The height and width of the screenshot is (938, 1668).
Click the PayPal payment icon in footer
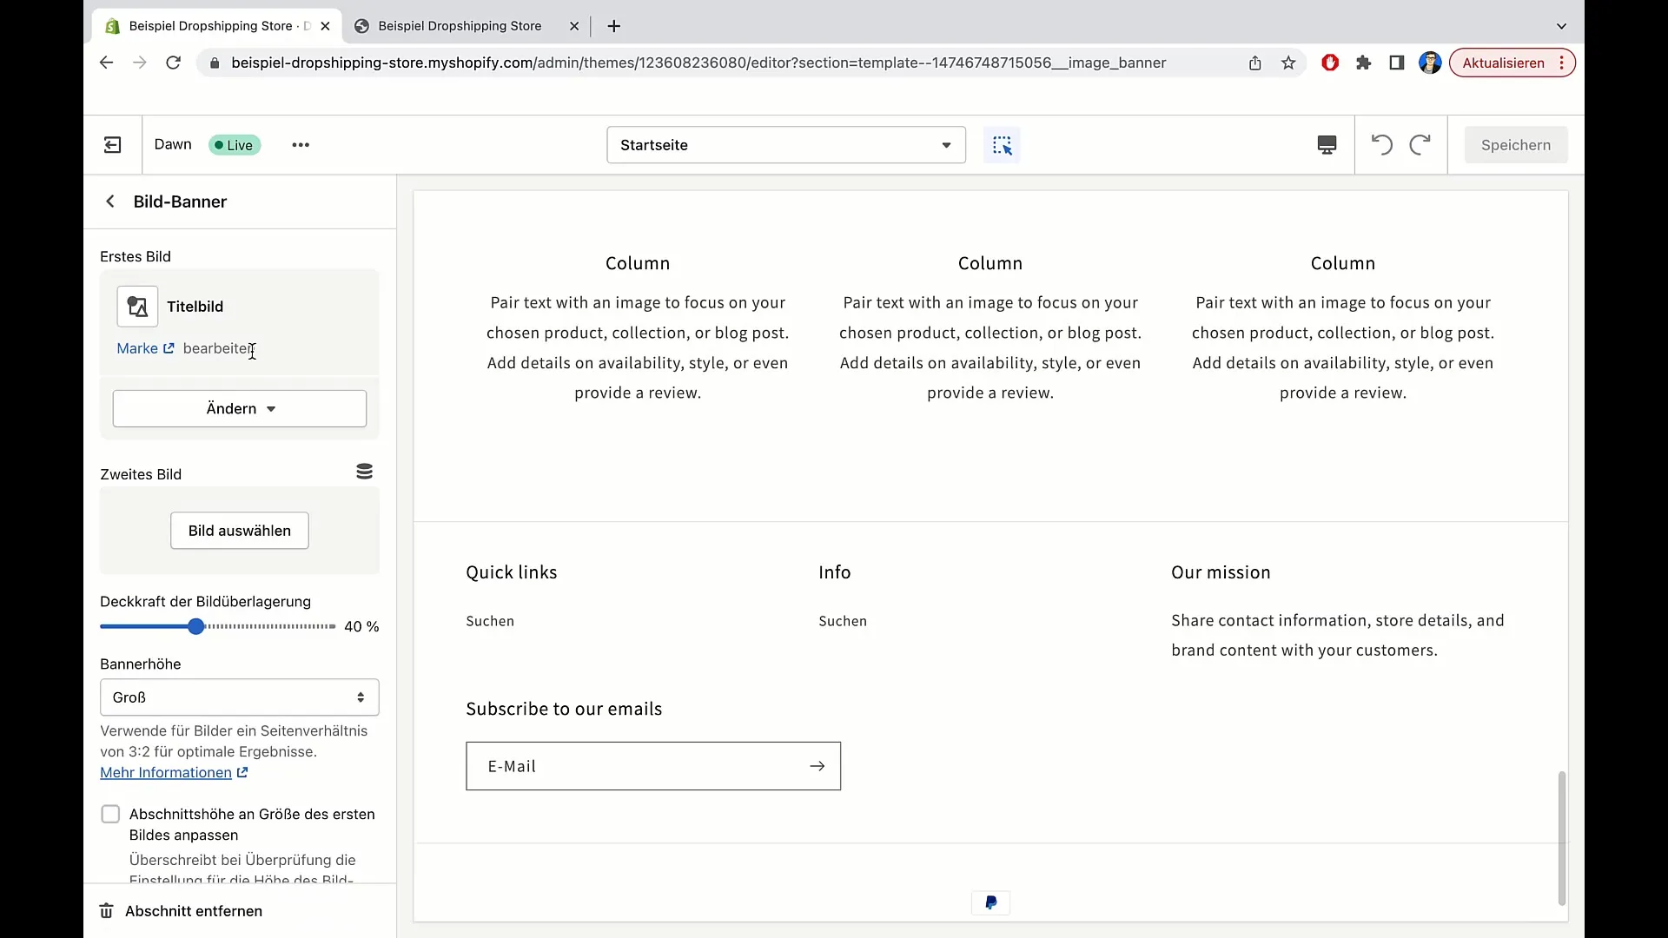[990, 903]
